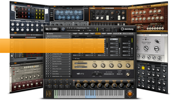Image resolution: width=175 pixels, height=100 pixels.
Task: Switch to the Mix tab
Action: click(92, 33)
